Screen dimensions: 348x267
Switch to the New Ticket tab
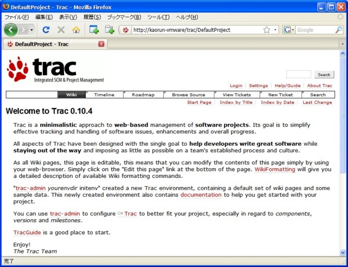coord(281,95)
